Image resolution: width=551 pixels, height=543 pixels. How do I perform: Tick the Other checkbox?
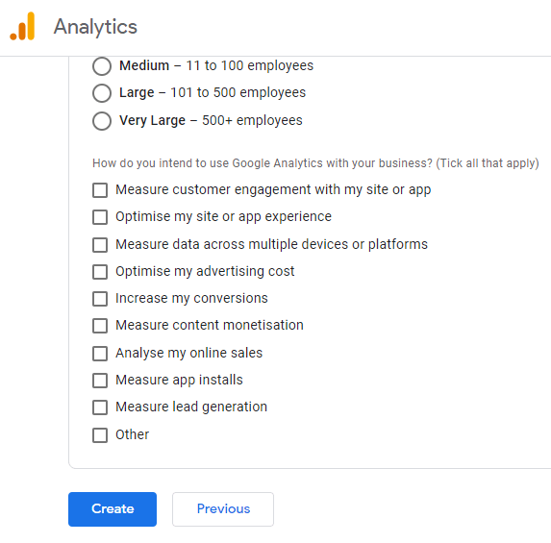tap(100, 435)
